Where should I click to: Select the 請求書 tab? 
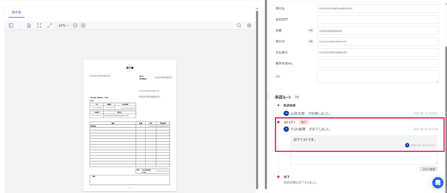pyautogui.click(x=16, y=12)
